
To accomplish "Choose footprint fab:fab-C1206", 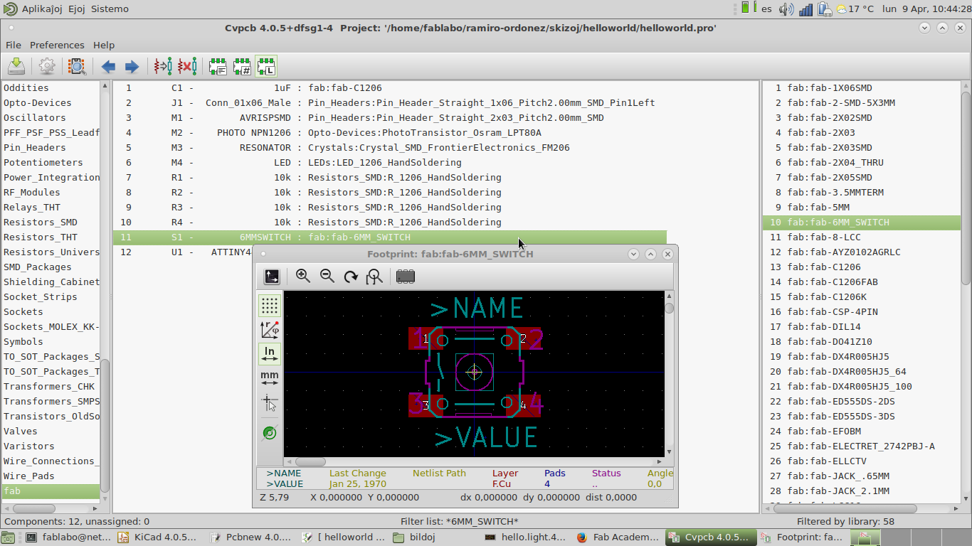I will [x=862, y=267].
